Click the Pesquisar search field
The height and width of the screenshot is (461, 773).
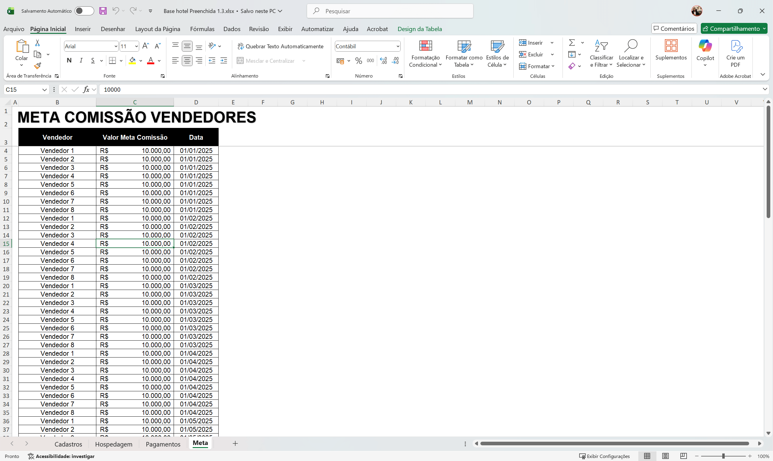click(x=390, y=11)
